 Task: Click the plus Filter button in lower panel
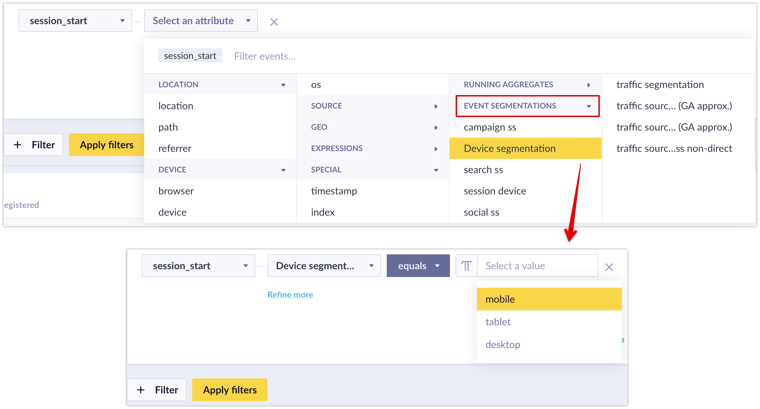coord(157,390)
